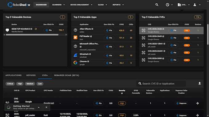Click the Foxit Pdf Reader app icon
The width and height of the screenshot is (209, 117).
click(x=75, y=37)
